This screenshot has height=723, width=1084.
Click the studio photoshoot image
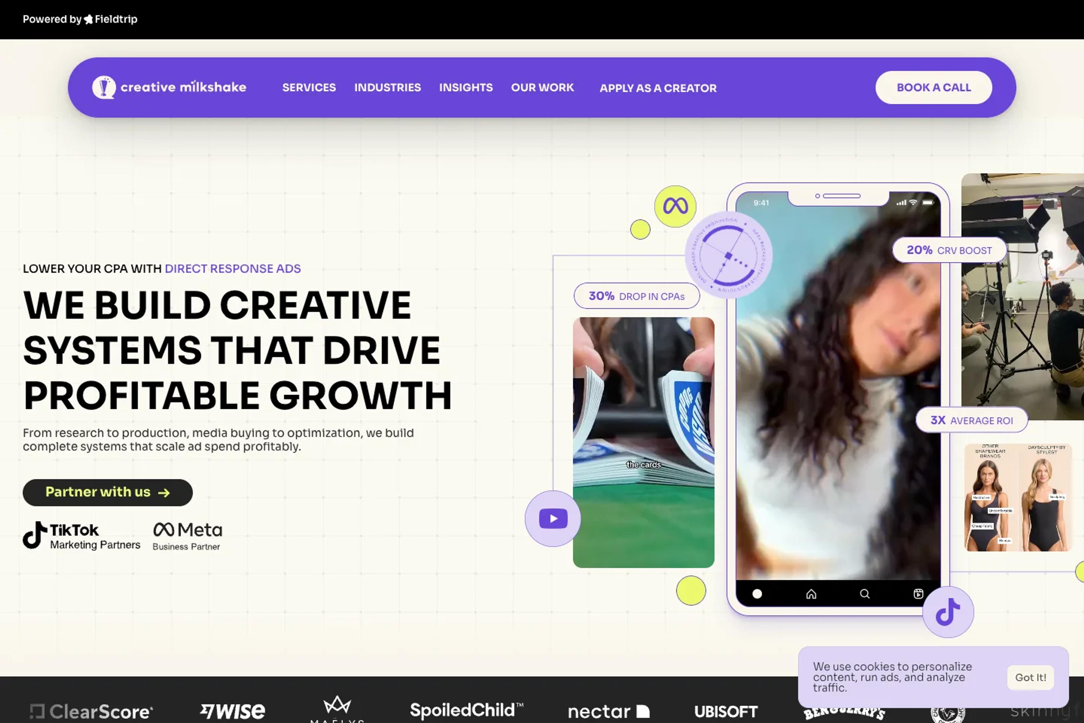tap(1023, 297)
